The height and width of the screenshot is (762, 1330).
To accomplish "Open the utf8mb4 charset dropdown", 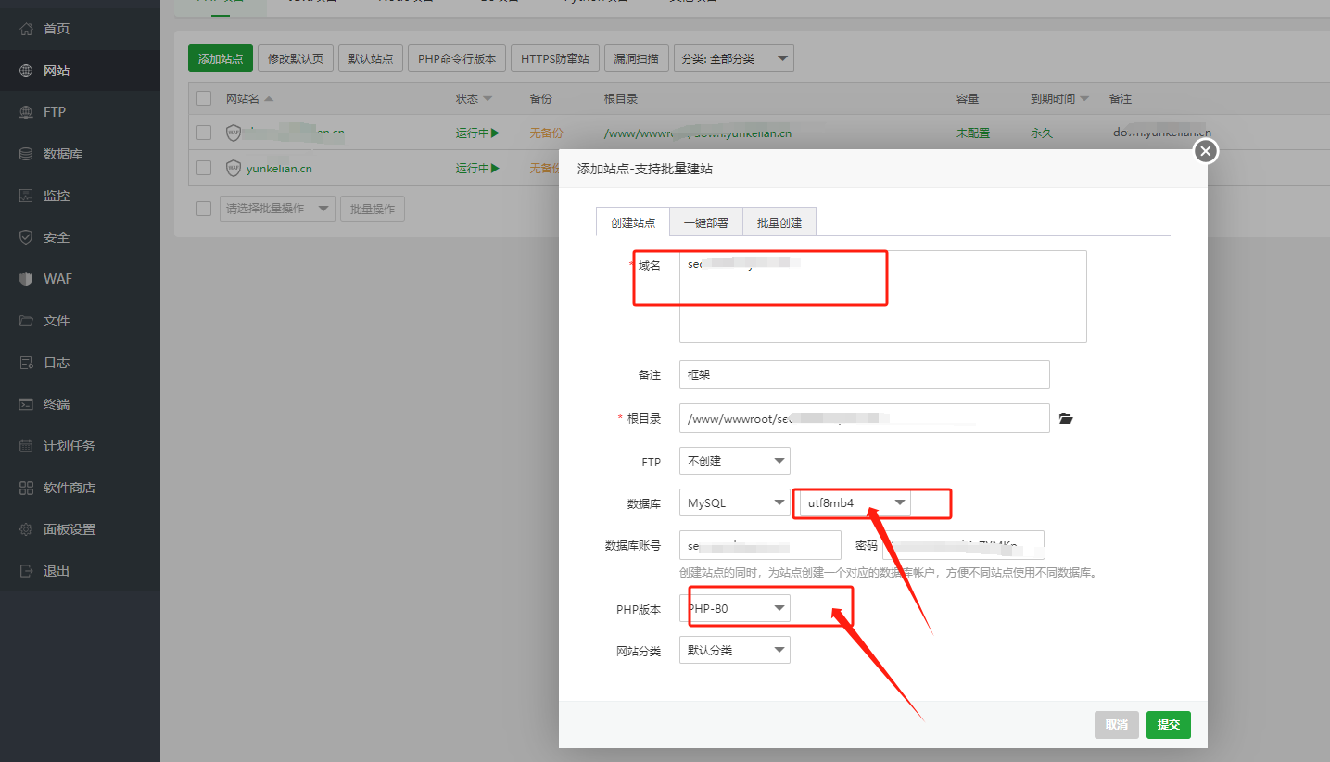I will [x=854, y=503].
